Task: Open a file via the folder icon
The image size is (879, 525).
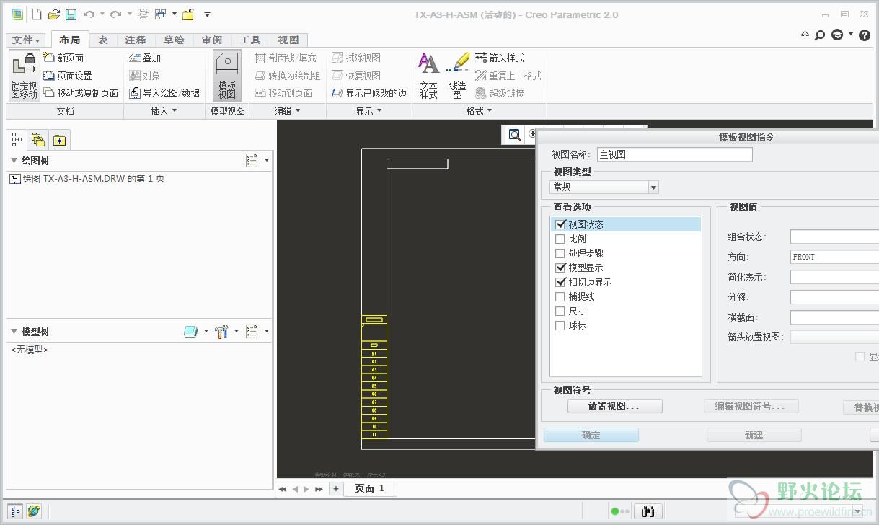Action: 53,14
